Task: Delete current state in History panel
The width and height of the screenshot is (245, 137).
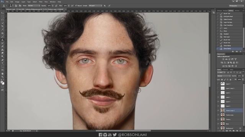Action: (x=241, y=51)
